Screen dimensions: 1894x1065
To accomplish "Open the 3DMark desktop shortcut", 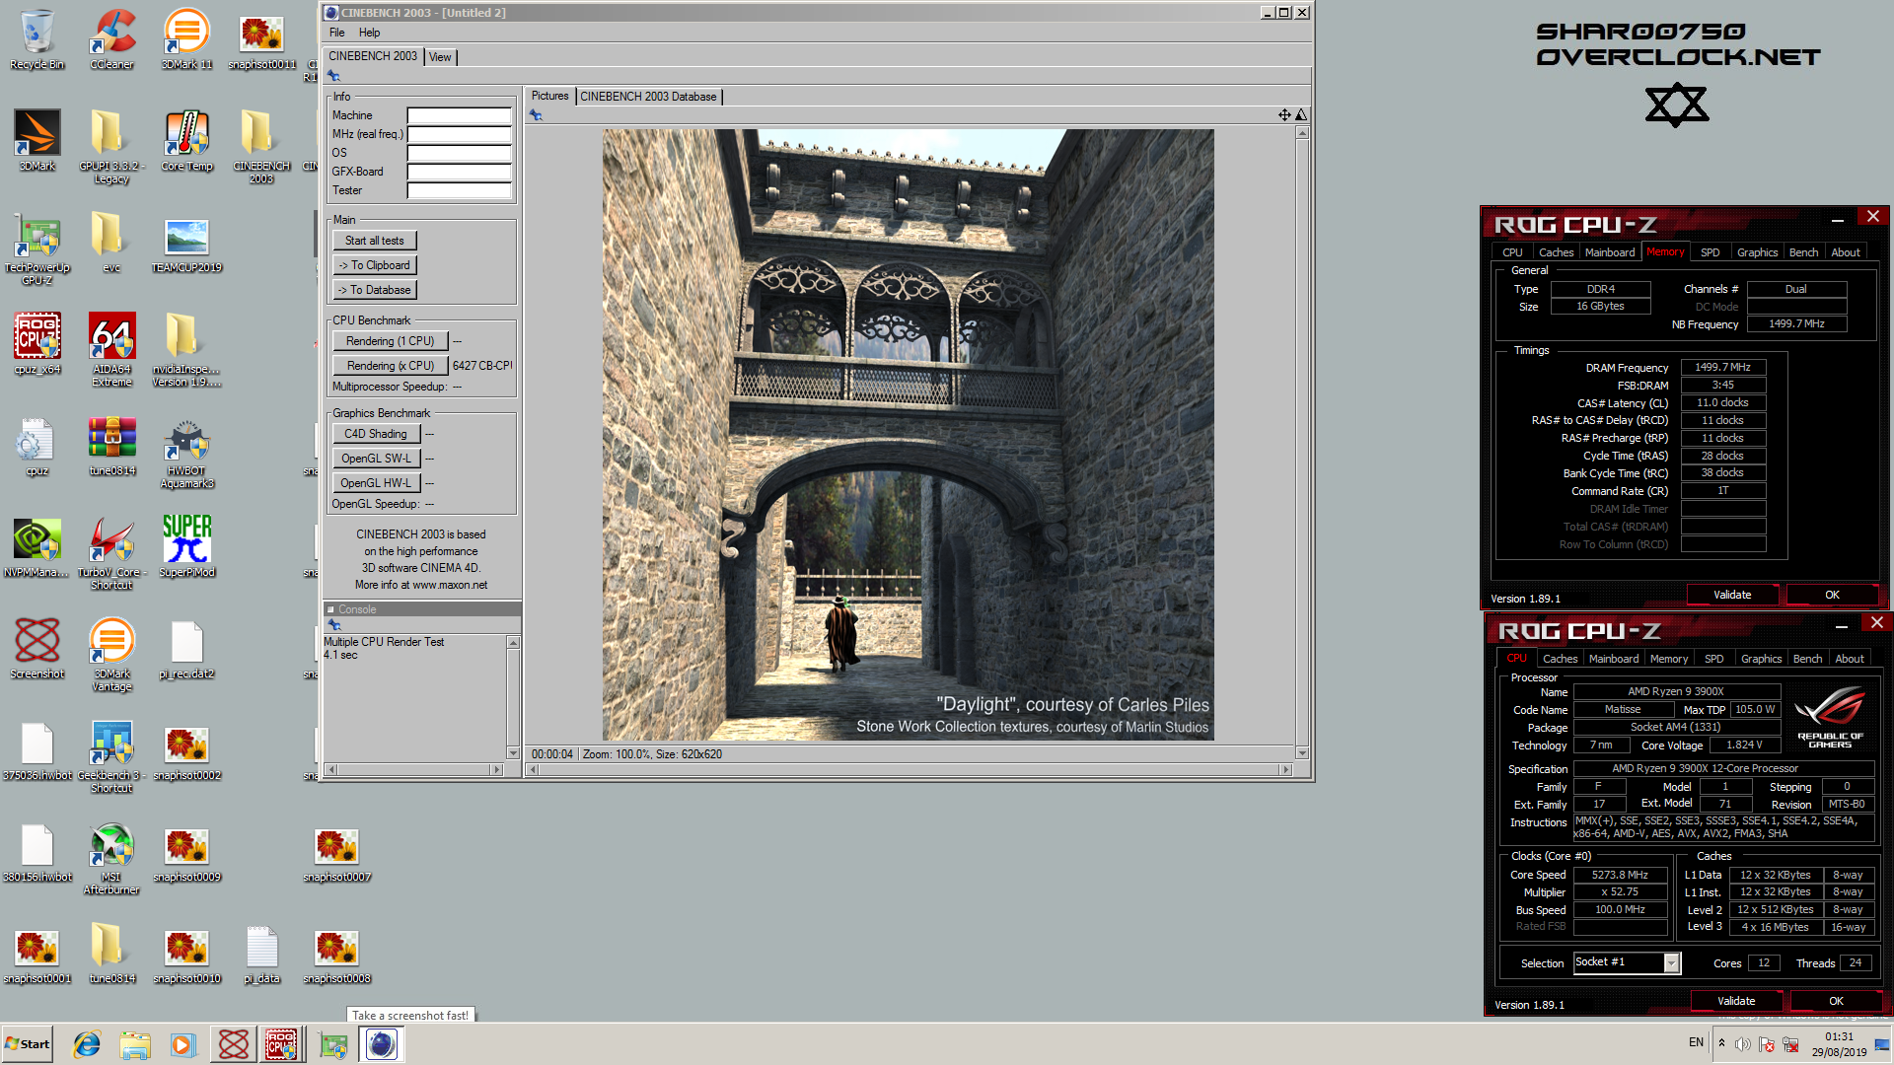I will click(x=36, y=140).
